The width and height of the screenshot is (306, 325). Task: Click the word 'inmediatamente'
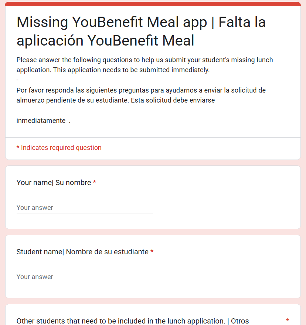pos(41,121)
